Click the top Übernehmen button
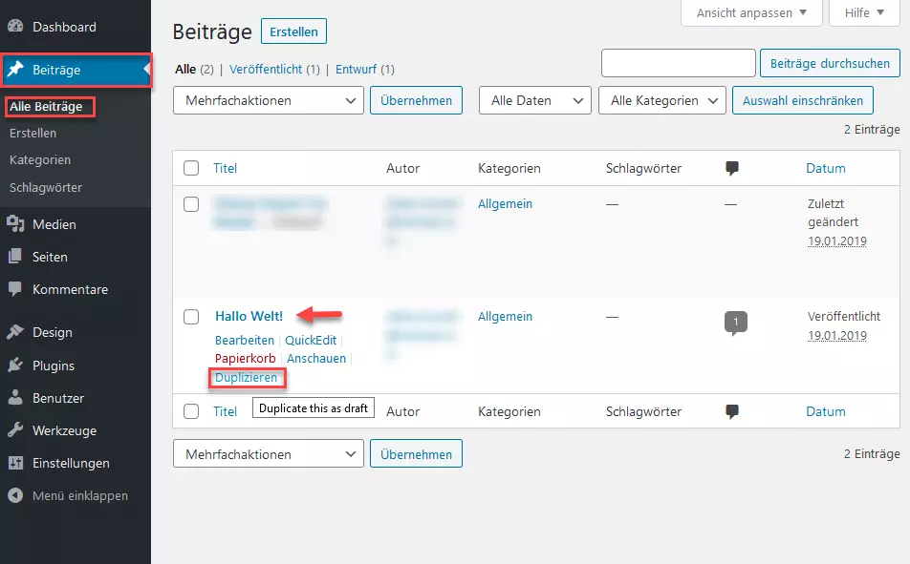910x564 pixels. [416, 100]
